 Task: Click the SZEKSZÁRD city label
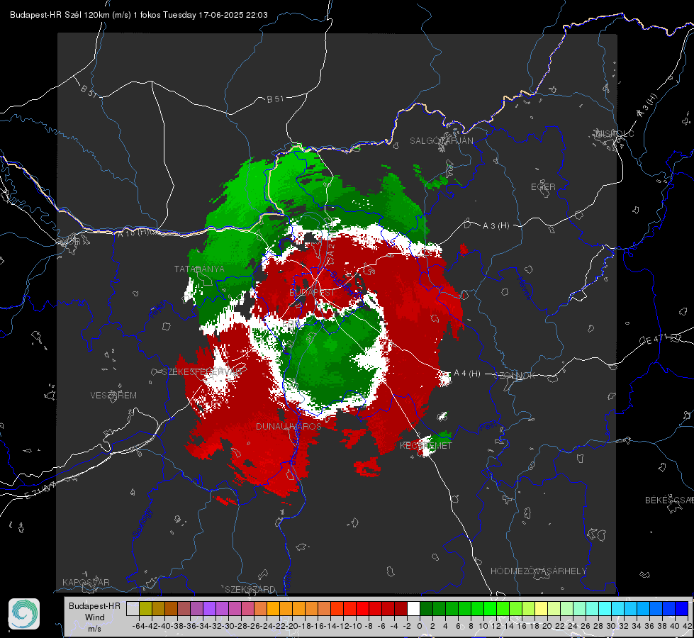(250, 589)
